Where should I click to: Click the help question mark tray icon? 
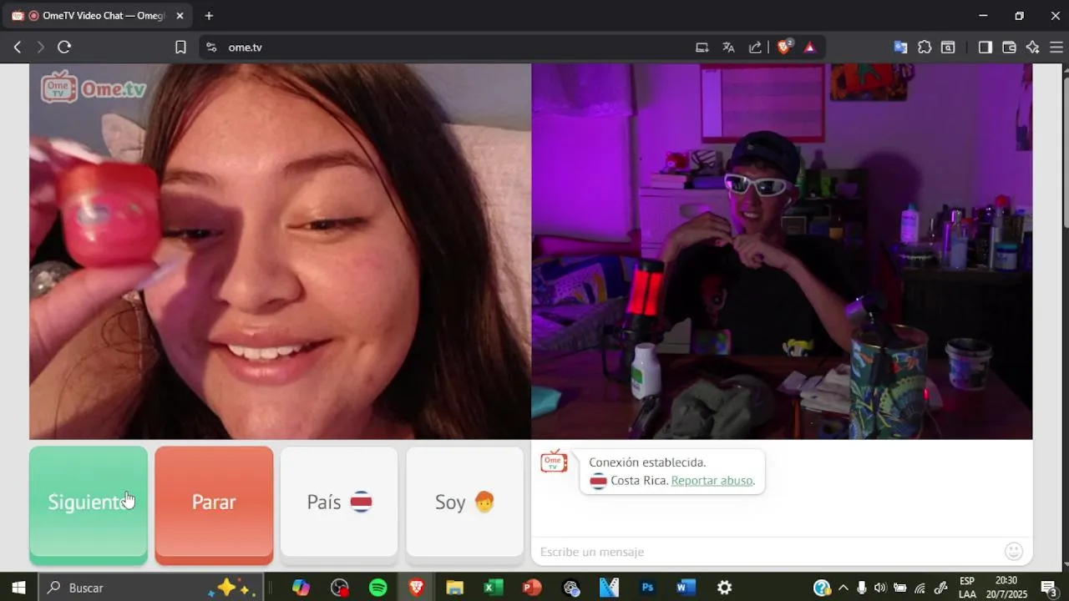[x=822, y=588]
